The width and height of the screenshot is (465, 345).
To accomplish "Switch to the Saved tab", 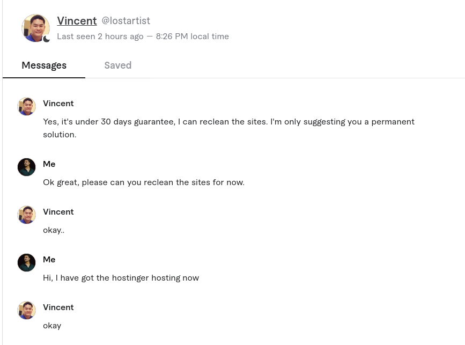I will click(x=117, y=65).
